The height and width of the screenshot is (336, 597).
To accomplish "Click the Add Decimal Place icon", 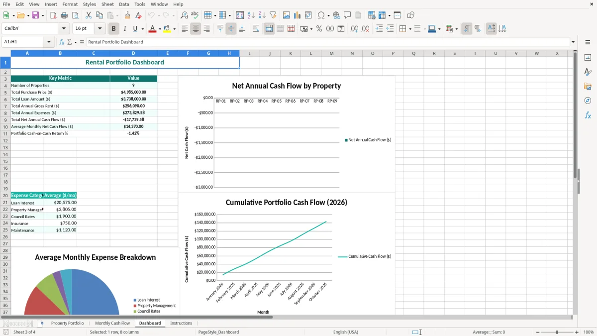I will (354, 29).
